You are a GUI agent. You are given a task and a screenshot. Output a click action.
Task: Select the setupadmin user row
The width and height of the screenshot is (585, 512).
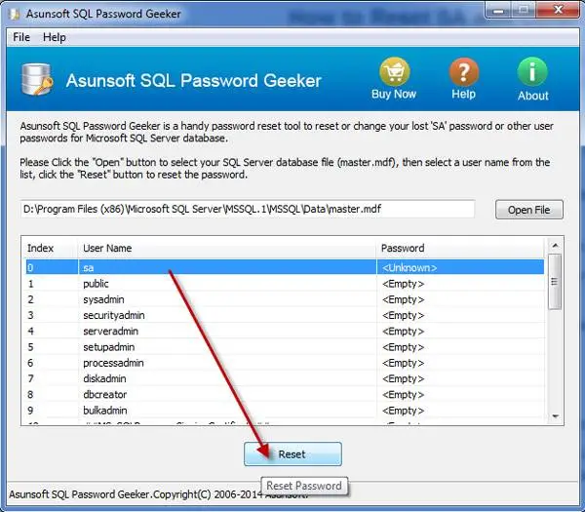285,347
